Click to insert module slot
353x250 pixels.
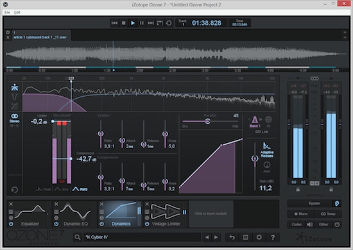(x=211, y=213)
